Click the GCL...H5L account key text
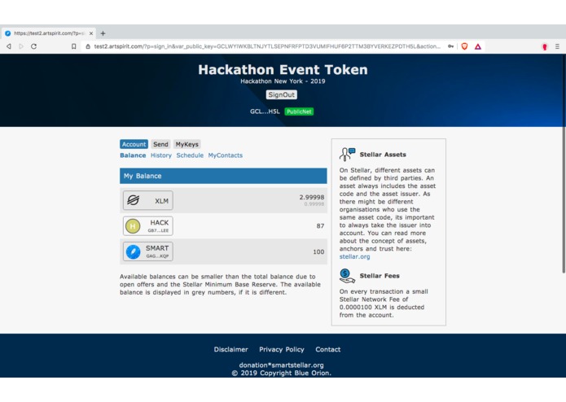This screenshot has width=566, height=402. tap(265, 111)
